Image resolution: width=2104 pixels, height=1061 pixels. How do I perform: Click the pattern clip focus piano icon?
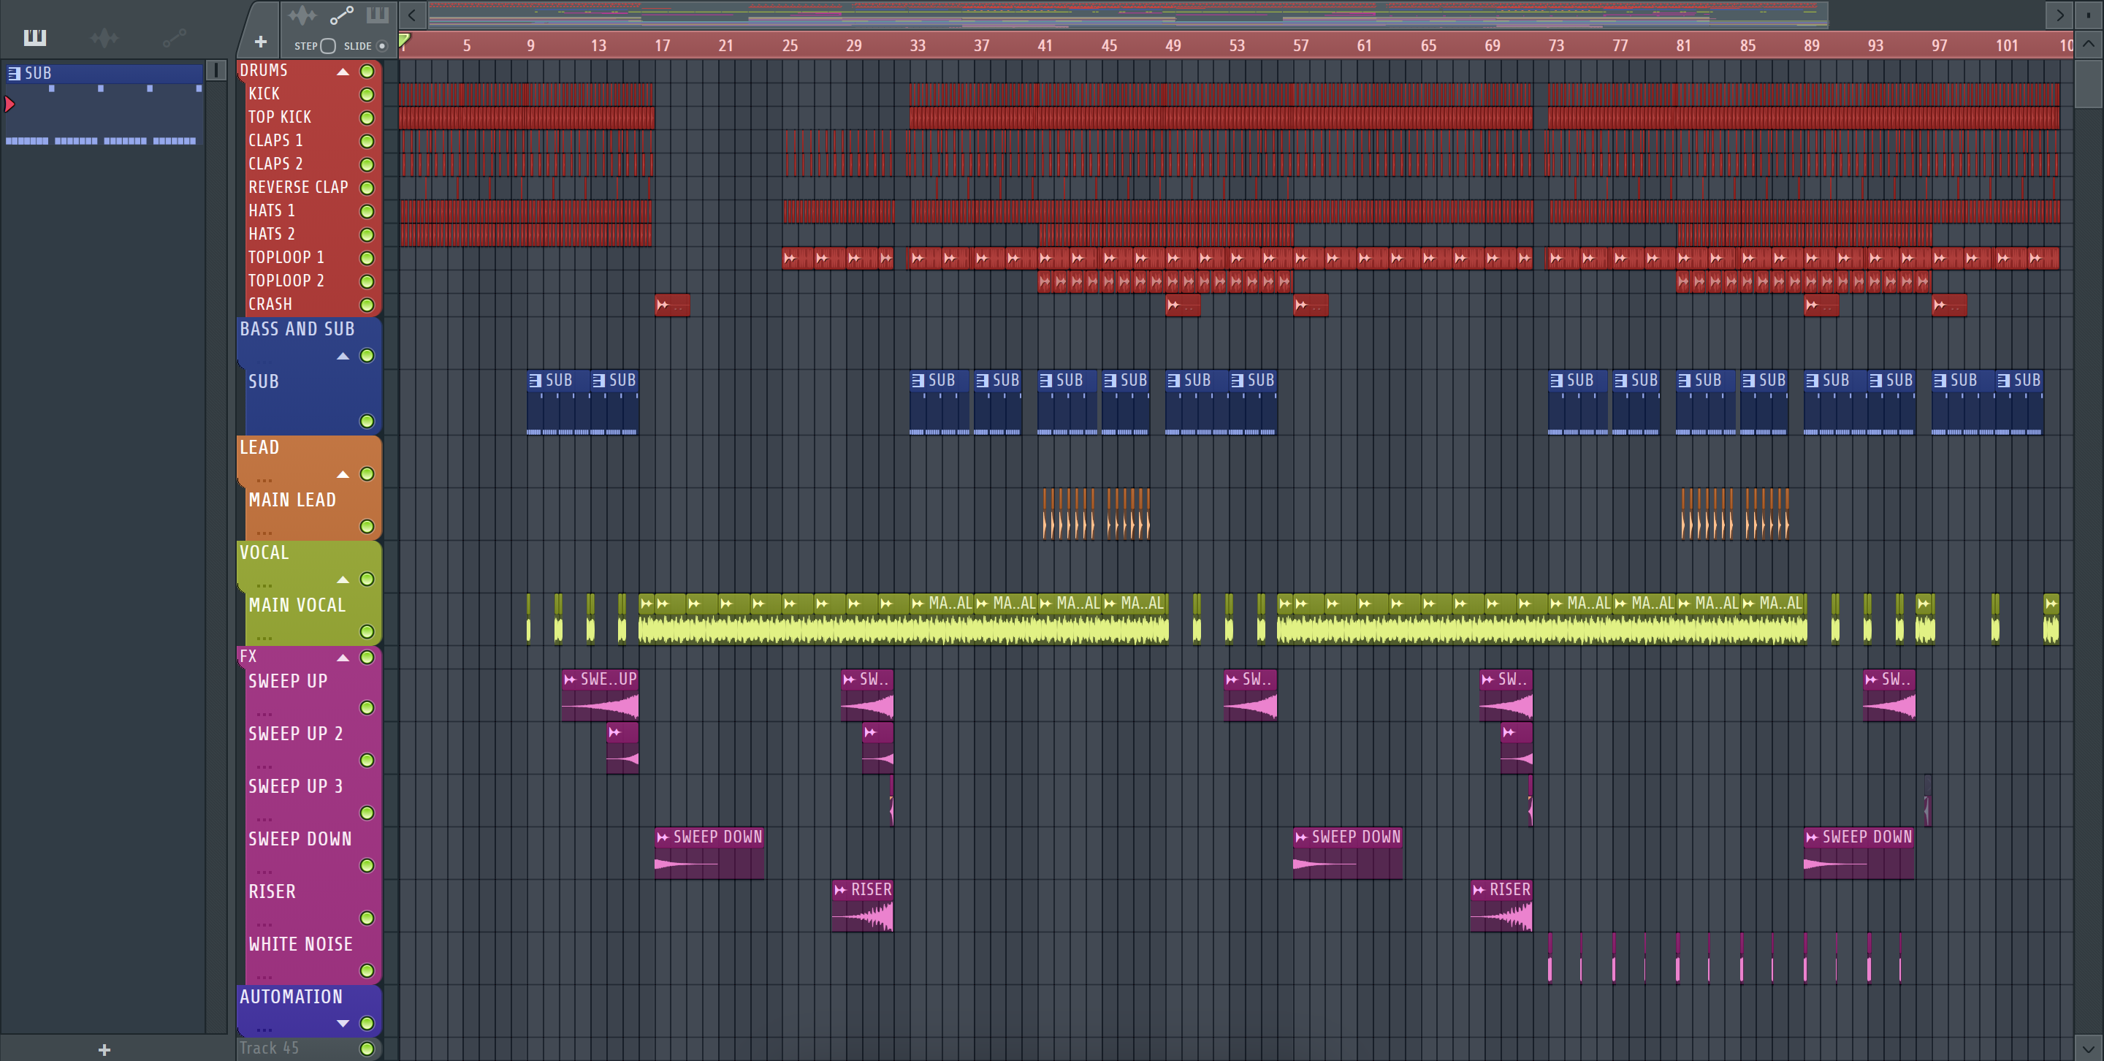pos(378,15)
